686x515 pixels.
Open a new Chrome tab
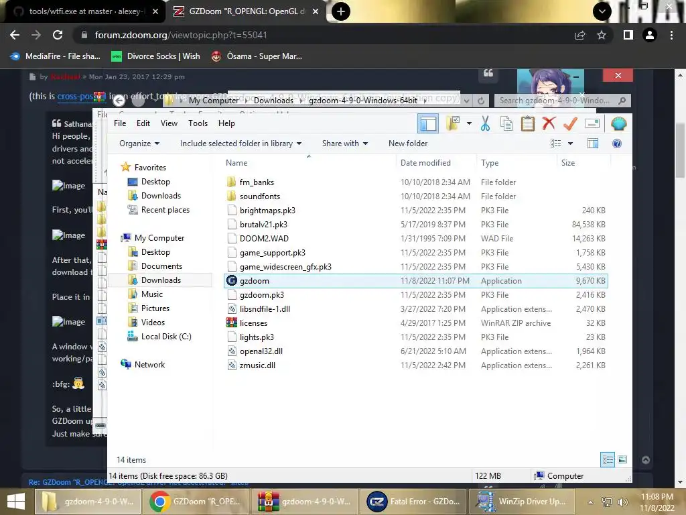(x=341, y=11)
